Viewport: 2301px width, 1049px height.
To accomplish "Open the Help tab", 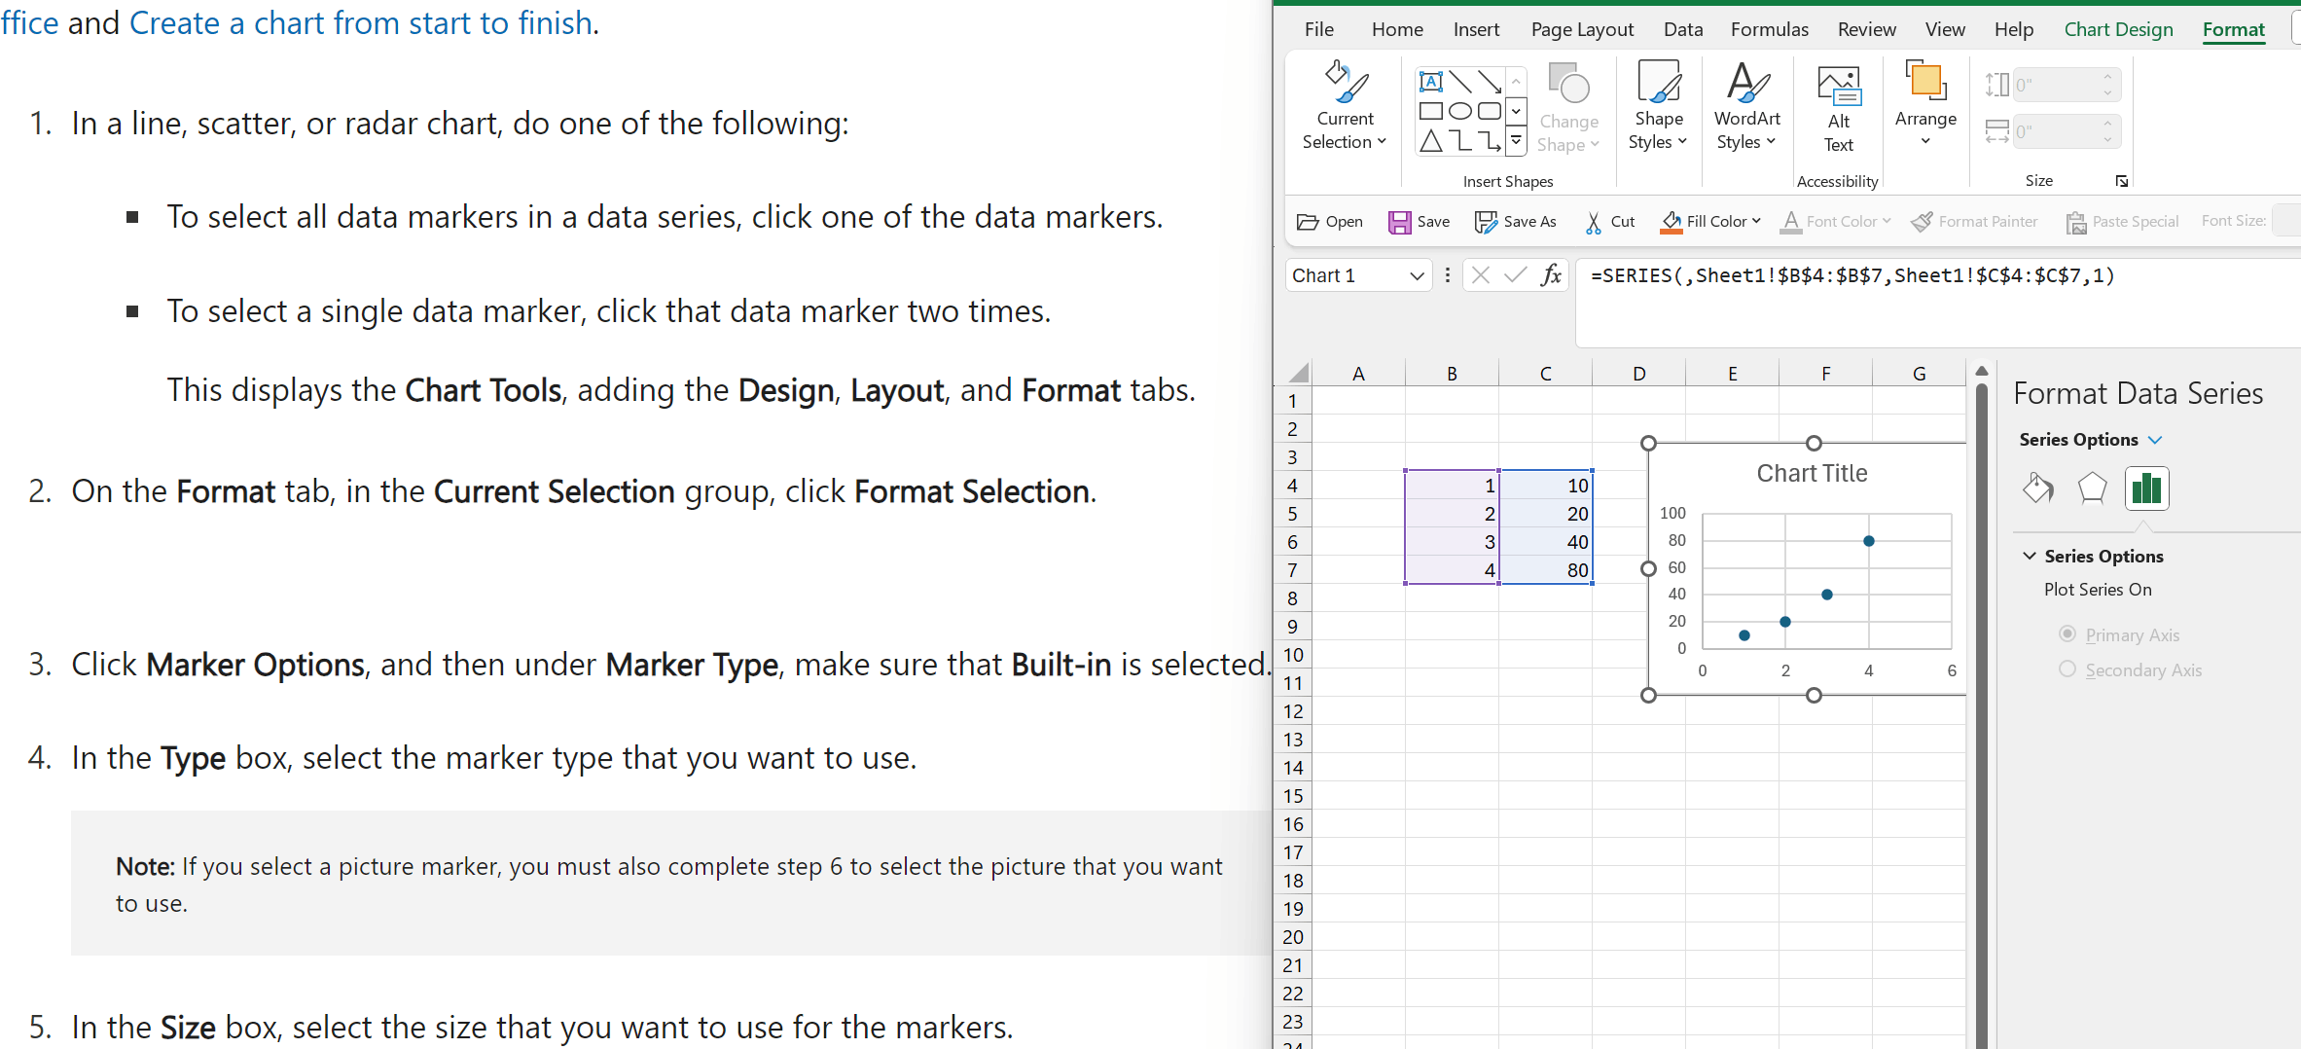I will point(2014,29).
